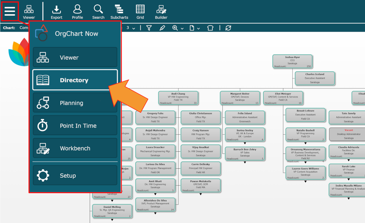Click the hamburger menu icon
The width and height of the screenshot is (365, 223).
point(10,11)
